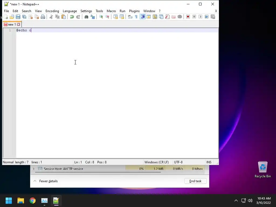The image size is (276, 207).
Task: Open the Function List toolbar icon
Action: click(167, 17)
